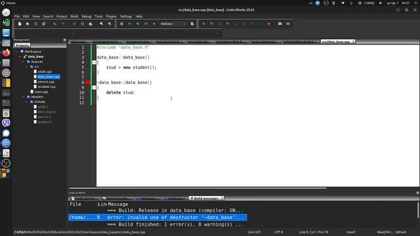Collapse the code fold at line 4
This screenshot has height=236, width=420.
pyautogui.click(x=94, y=62)
